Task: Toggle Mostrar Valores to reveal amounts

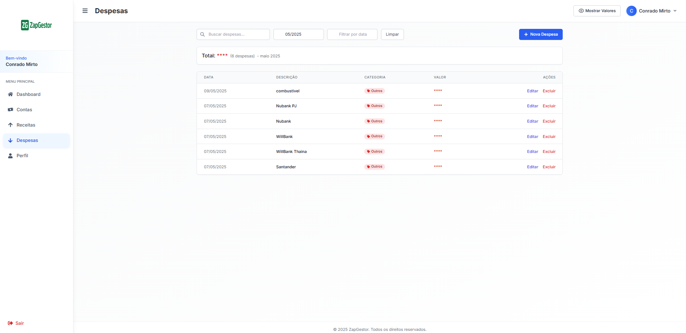Action: click(596, 11)
